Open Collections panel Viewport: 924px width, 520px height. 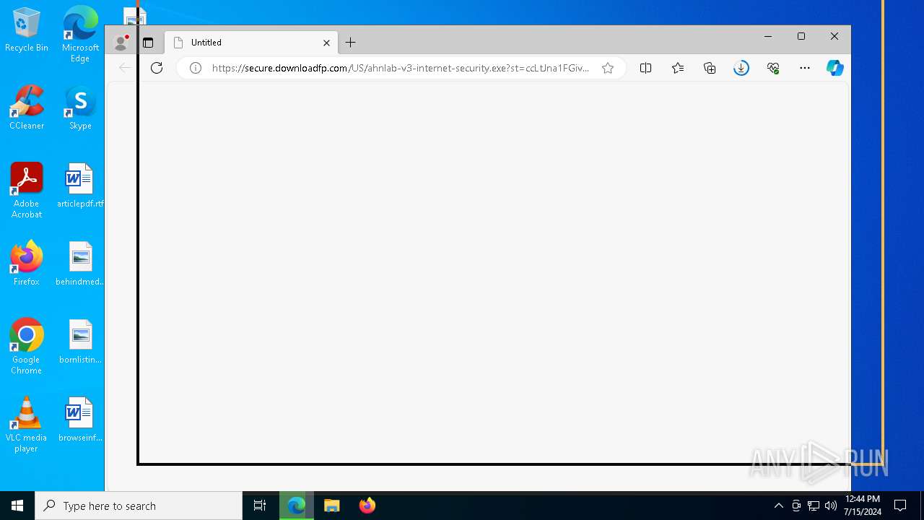(710, 68)
